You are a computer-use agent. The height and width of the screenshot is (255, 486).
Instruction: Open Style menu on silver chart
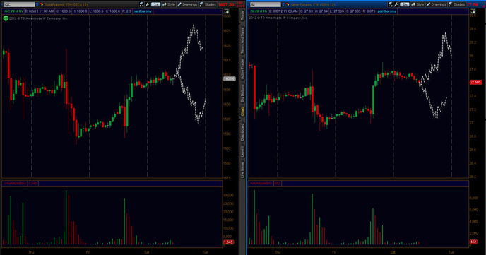[417, 4]
